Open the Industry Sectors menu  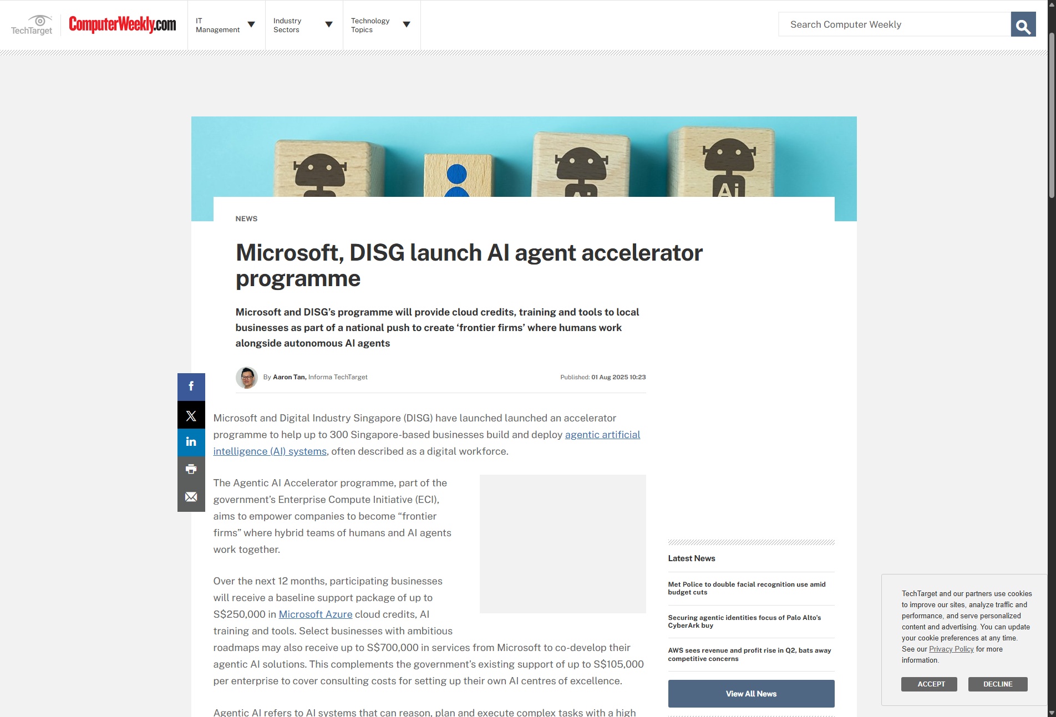tap(304, 25)
